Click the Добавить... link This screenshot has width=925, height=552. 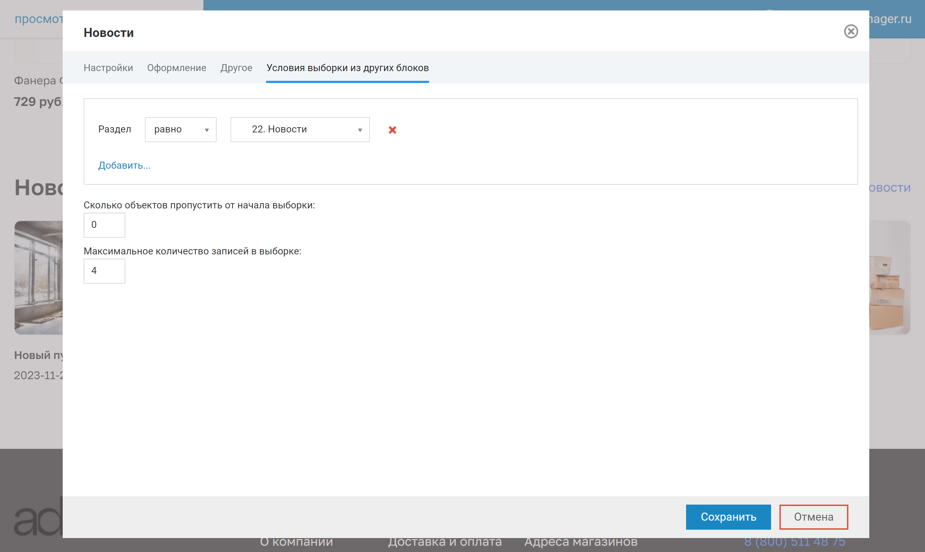click(x=124, y=165)
